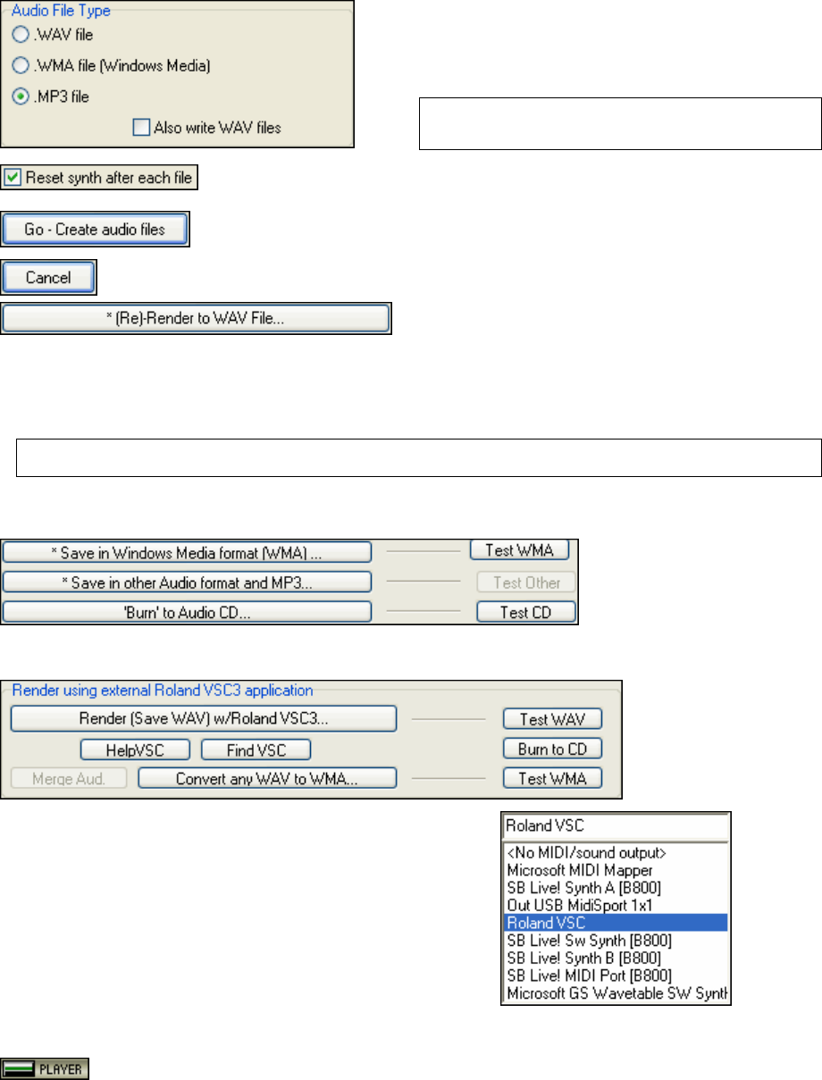Click Test WMA beside Convert any WAV

coord(551,778)
